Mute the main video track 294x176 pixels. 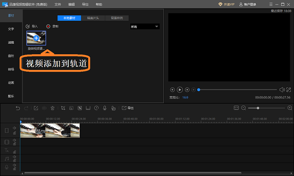(x=14, y=128)
